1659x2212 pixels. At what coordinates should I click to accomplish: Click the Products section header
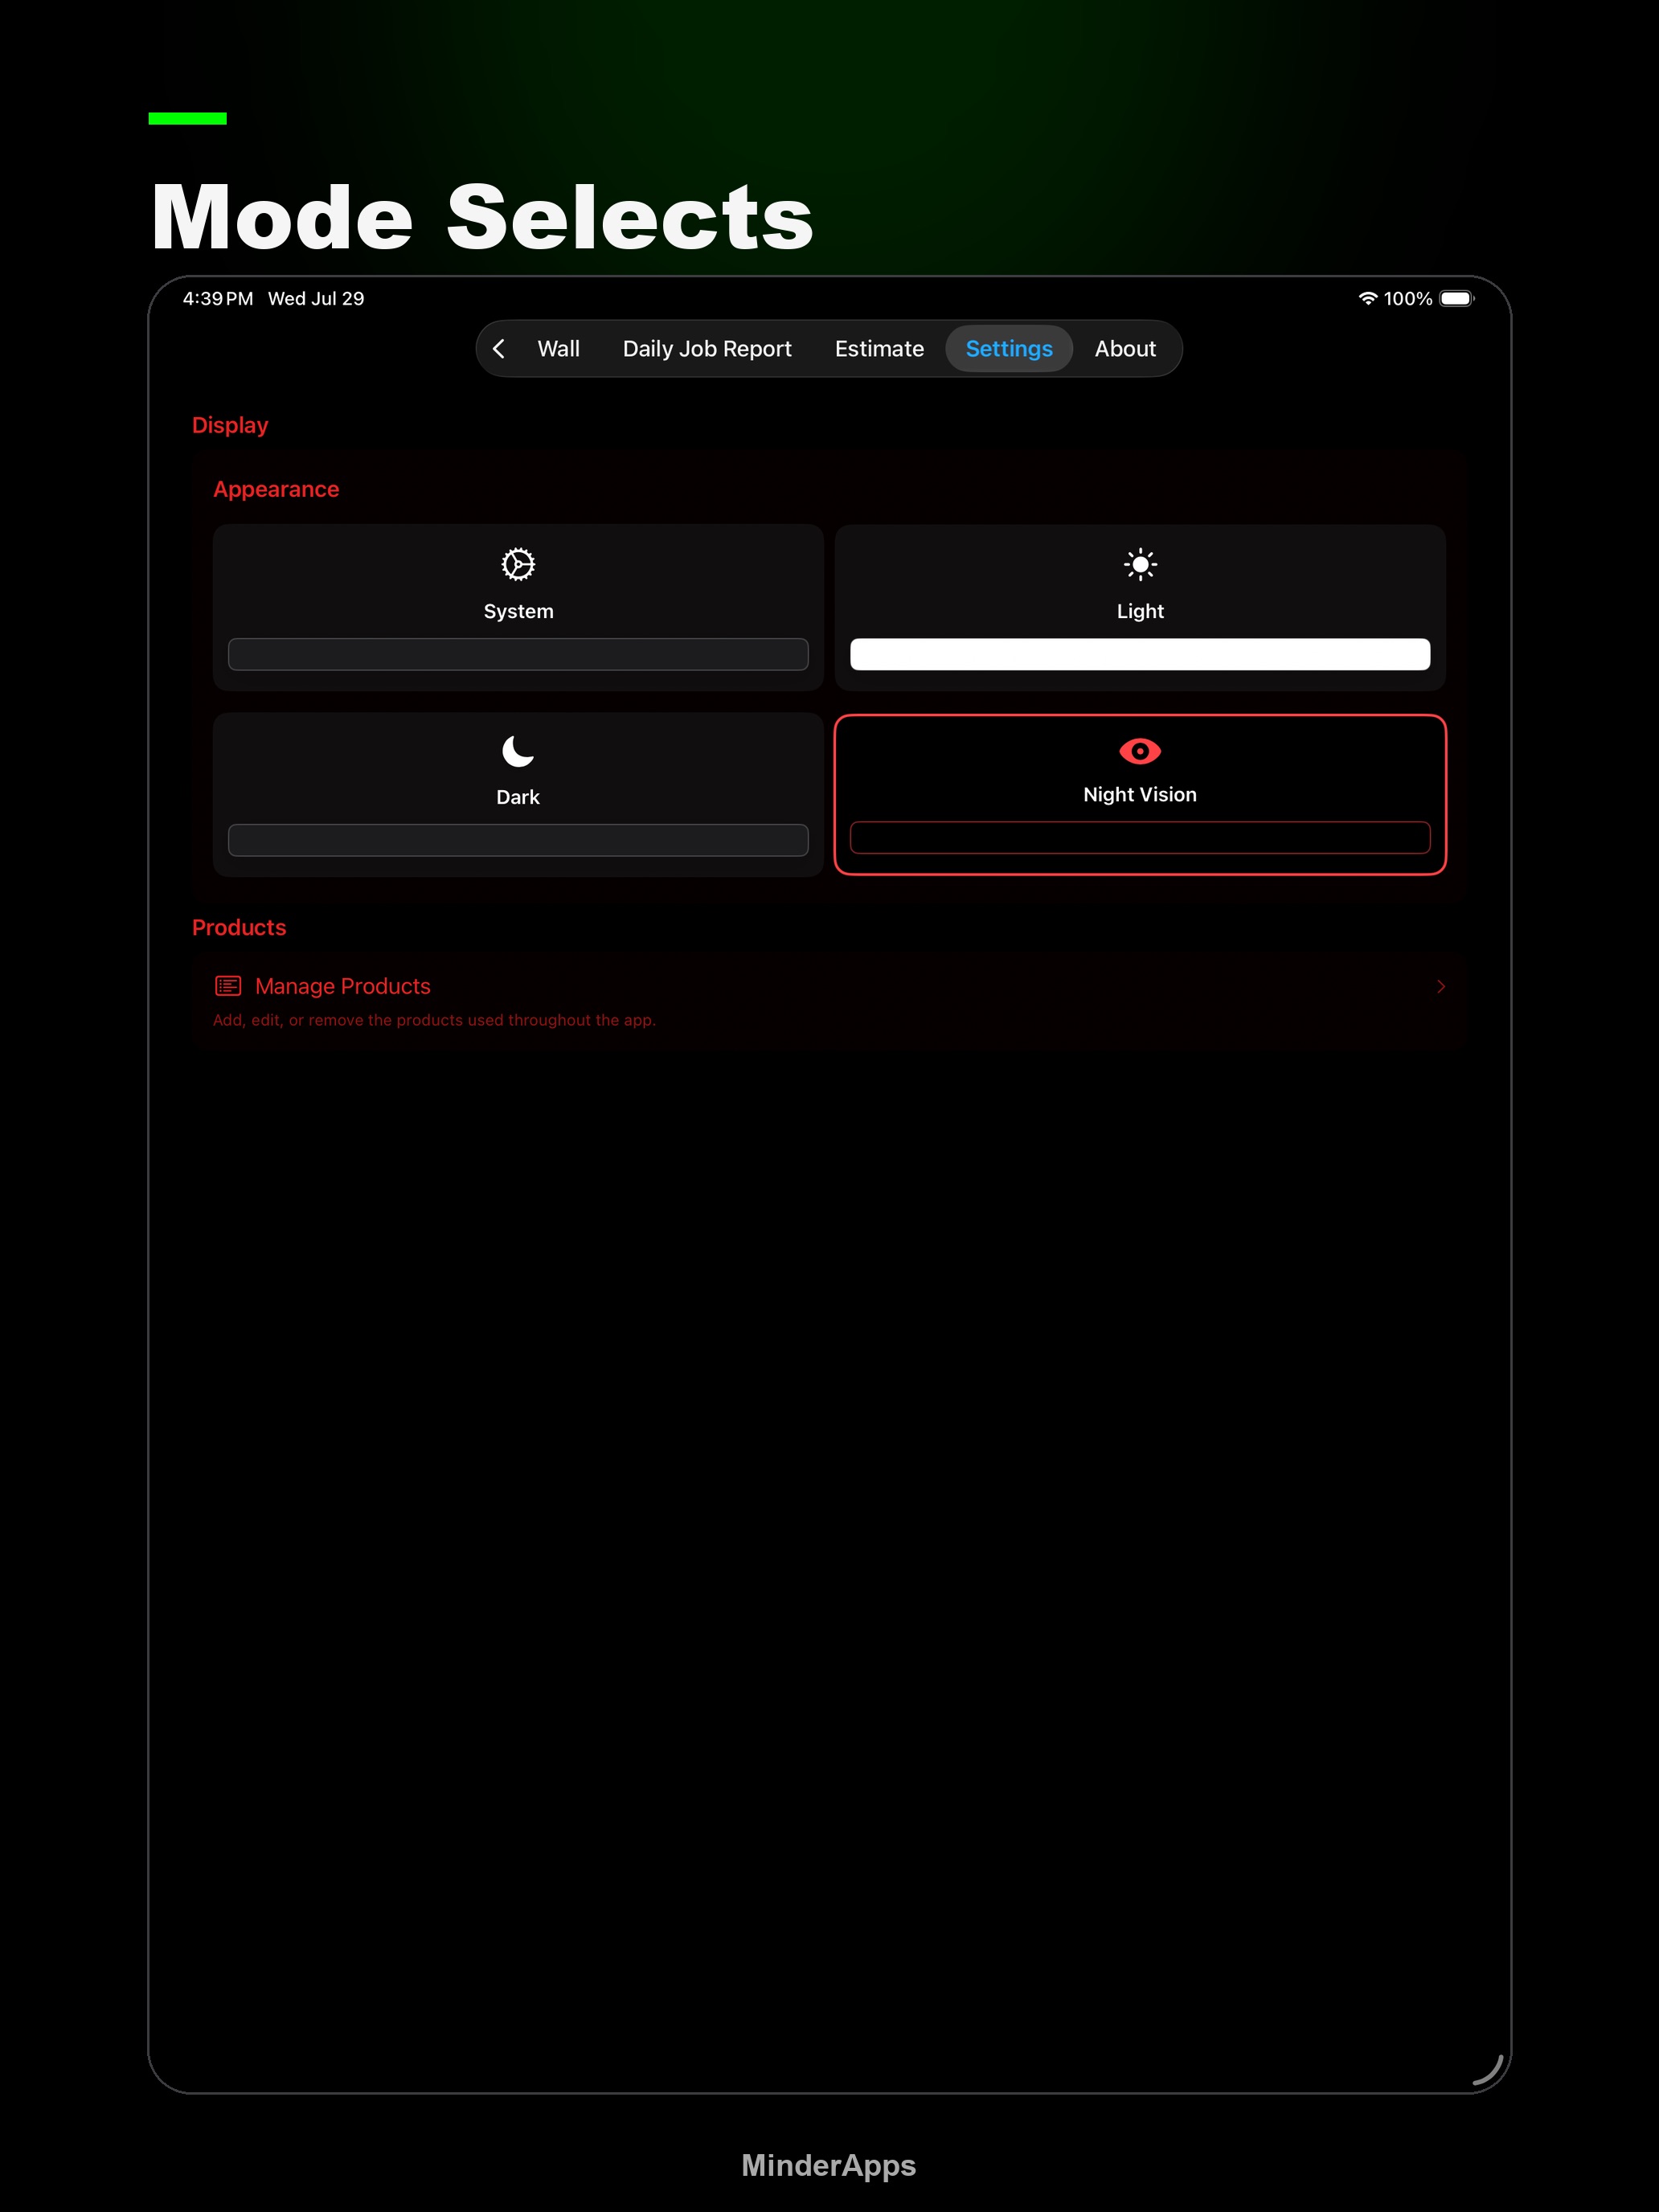click(x=239, y=927)
